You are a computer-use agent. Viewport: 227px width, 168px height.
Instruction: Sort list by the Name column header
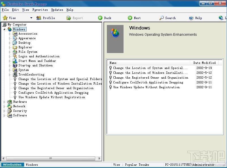tap(148, 63)
